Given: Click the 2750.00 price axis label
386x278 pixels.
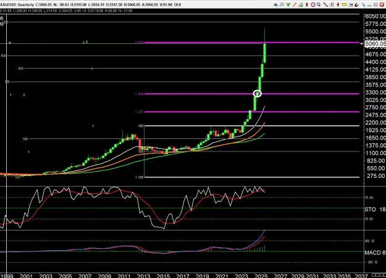Looking at the screenshot, I should 376,107.
